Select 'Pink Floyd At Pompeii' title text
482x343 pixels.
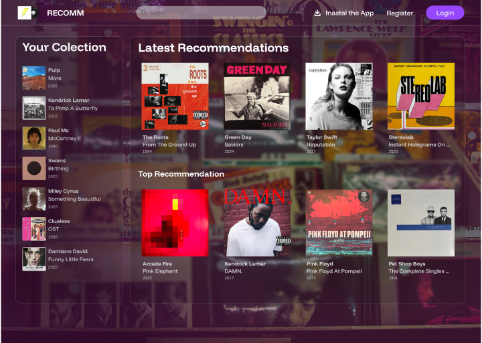(x=334, y=271)
